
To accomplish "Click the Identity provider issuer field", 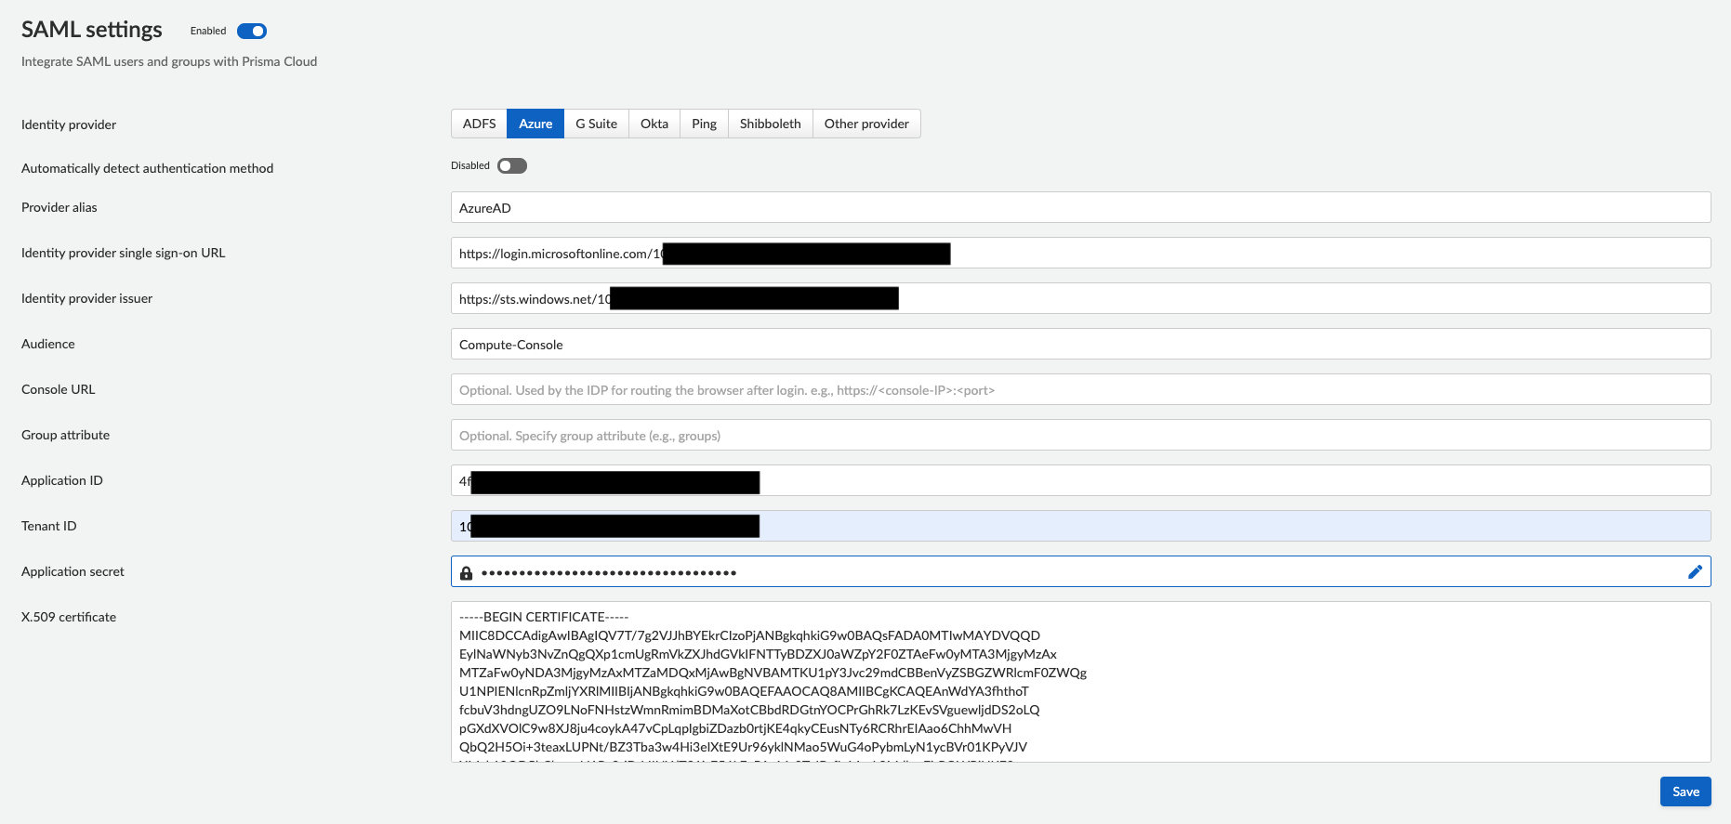I will click(x=1080, y=298).
